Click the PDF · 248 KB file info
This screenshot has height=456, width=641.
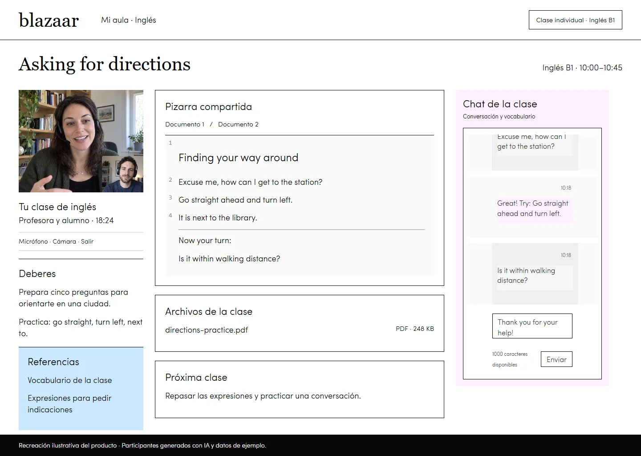tap(415, 329)
